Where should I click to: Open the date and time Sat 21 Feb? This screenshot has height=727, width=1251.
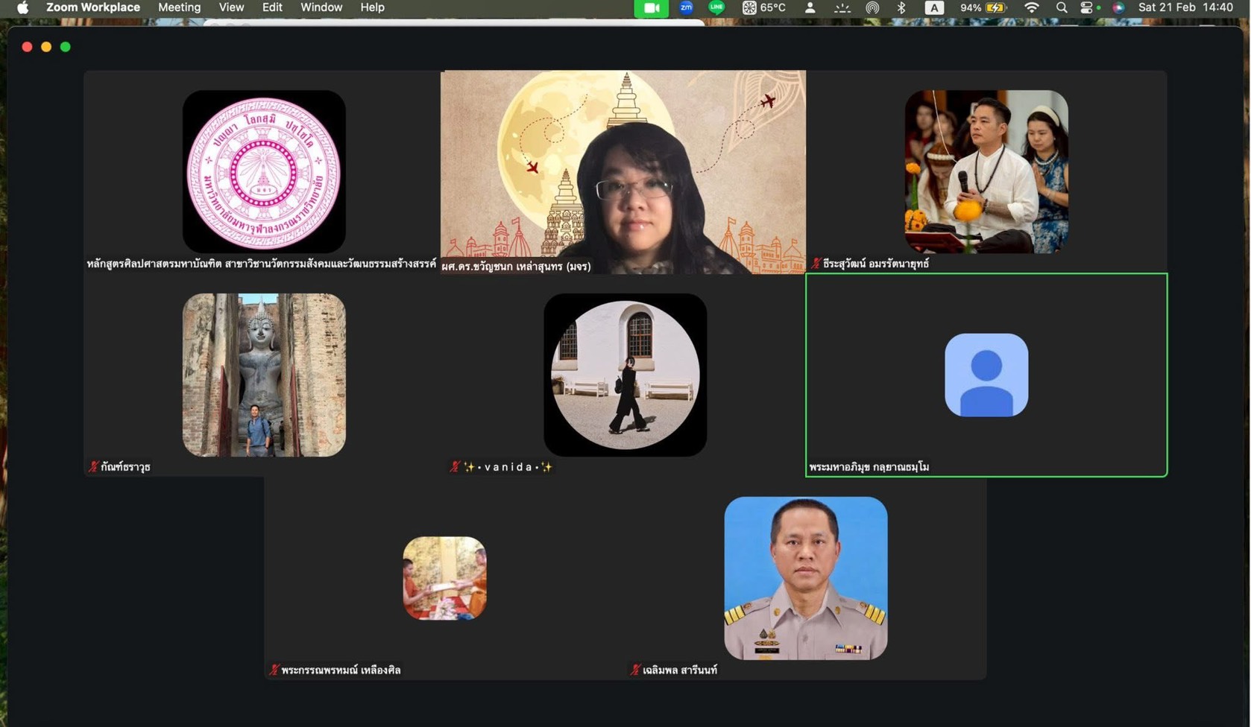pos(1185,7)
